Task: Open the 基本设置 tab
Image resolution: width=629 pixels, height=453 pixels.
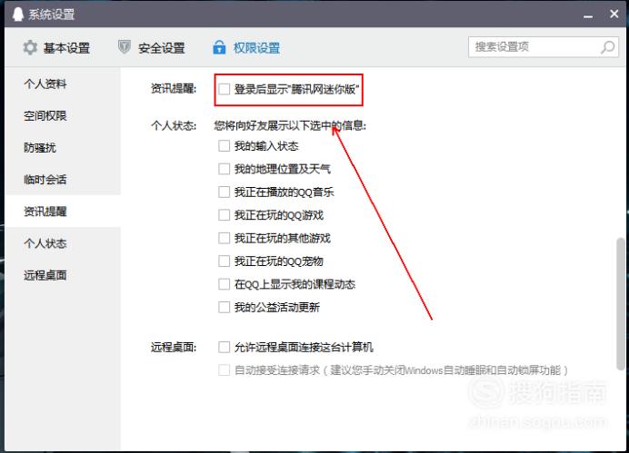Action: tap(56, 48)
